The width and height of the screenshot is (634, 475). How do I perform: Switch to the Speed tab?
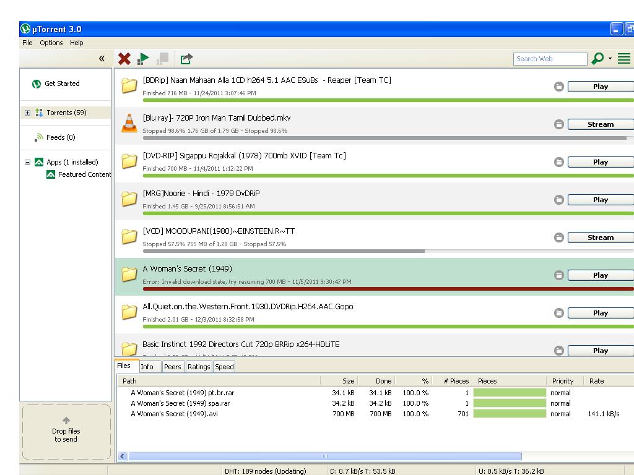point(224,367)
